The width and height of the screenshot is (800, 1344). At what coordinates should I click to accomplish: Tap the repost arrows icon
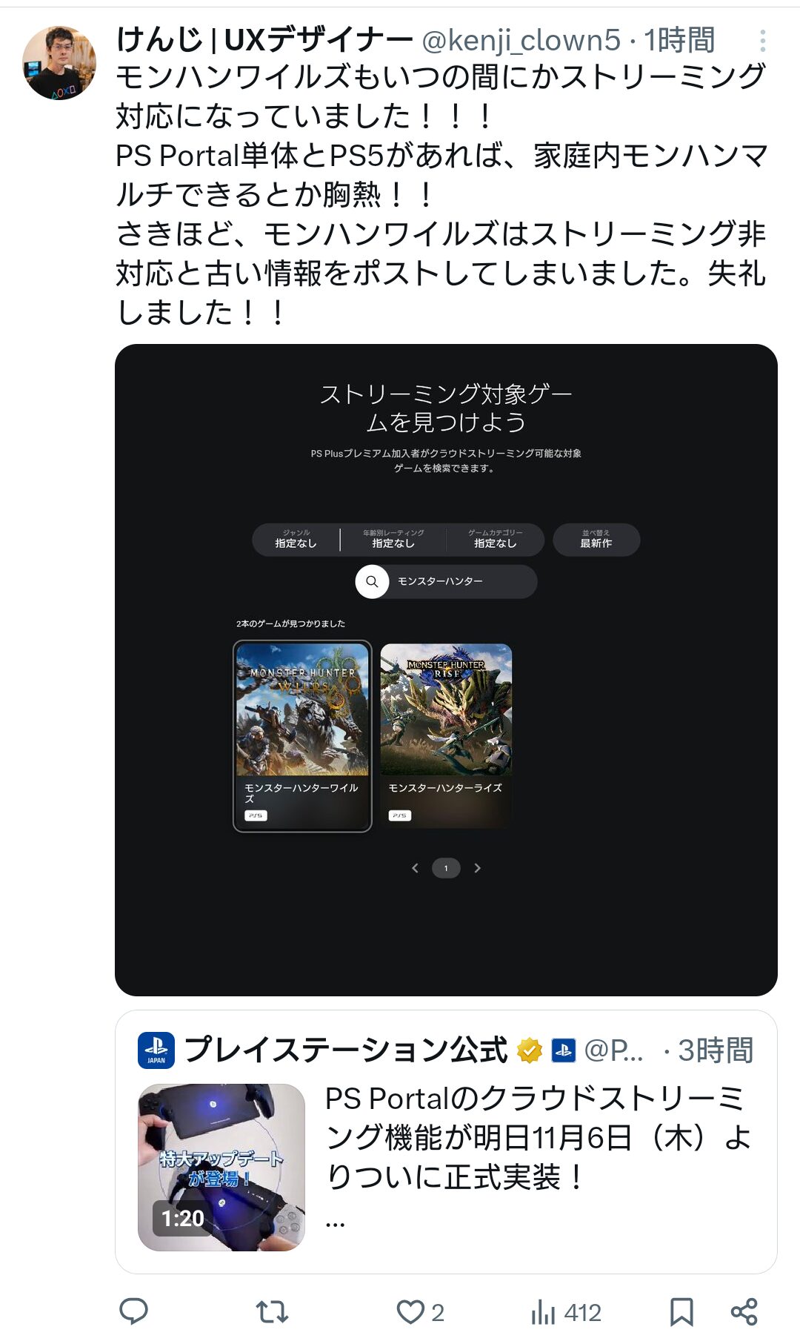[272, 1313]
